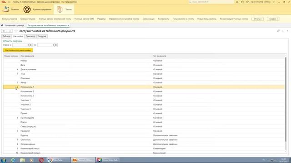Open file explorer from taskbar
The height and width of the screenshot is (163, 291).
[x=22, y=160]
